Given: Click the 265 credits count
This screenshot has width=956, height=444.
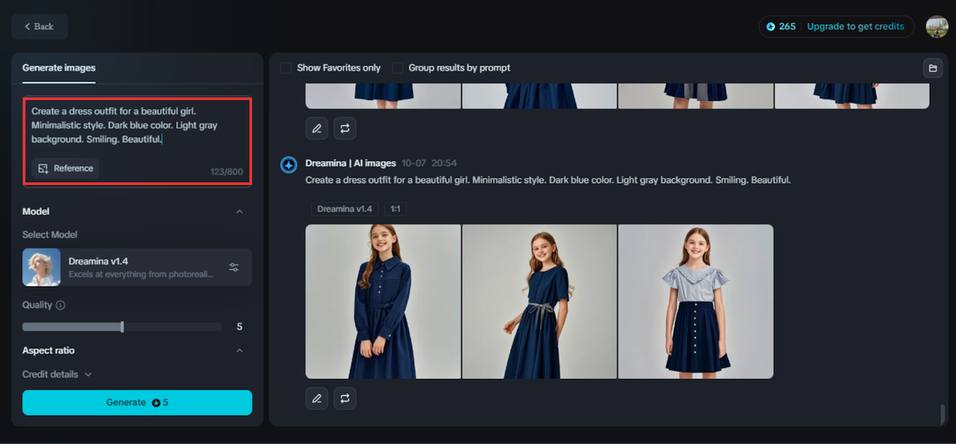Looking at the screenshot, I should click(787, 27).
